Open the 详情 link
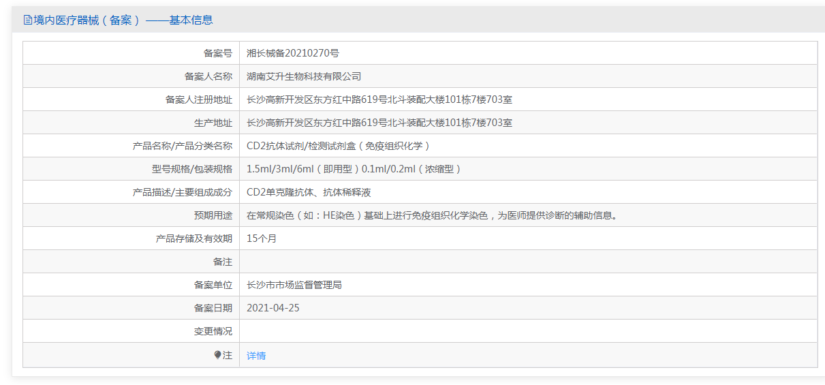 click(256, 356)
